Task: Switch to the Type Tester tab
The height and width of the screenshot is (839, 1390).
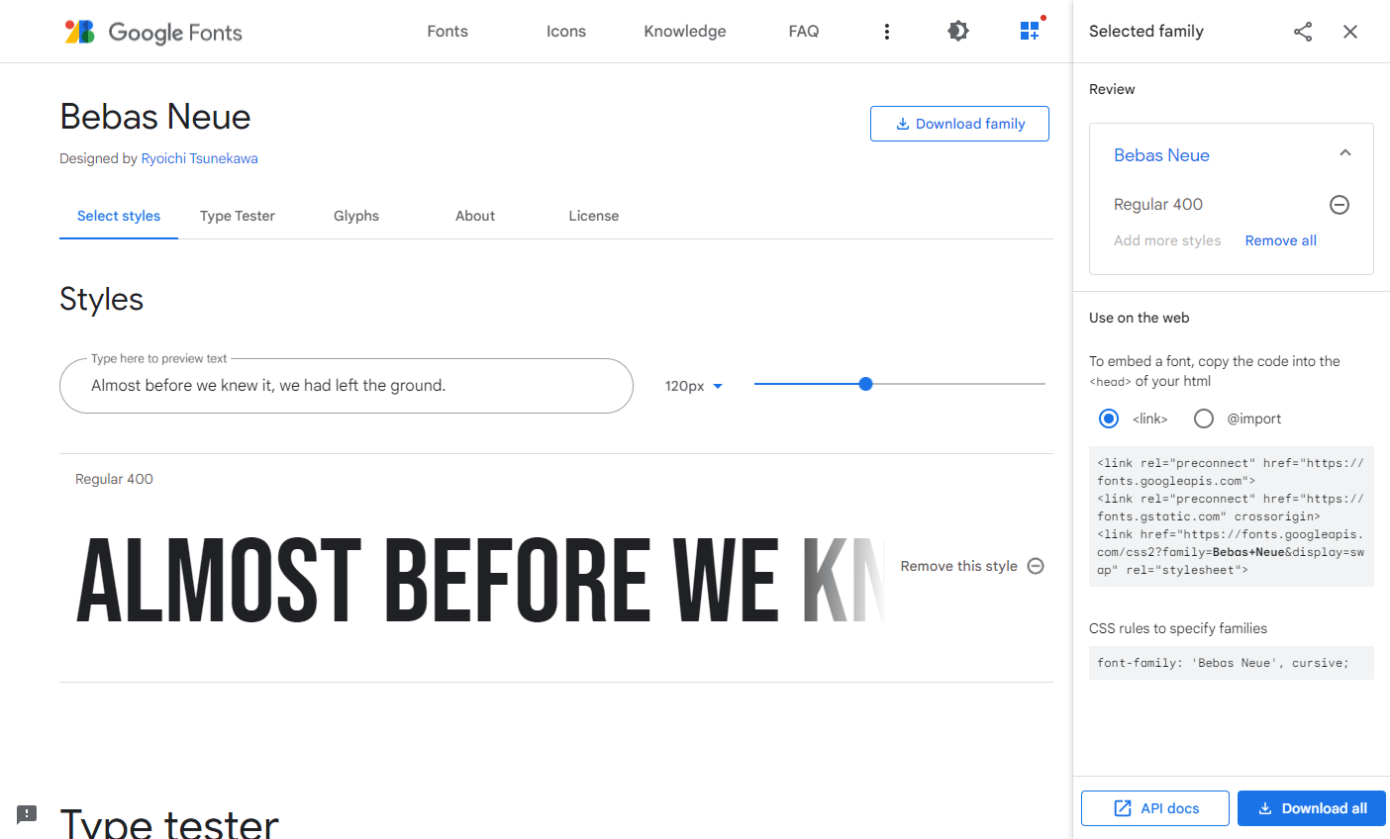Action: coord(238,216)
